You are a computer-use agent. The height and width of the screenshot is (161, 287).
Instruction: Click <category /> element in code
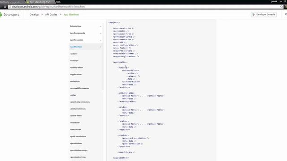133,76
